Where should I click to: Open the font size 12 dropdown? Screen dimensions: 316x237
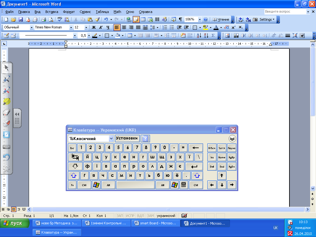pyautogui.click(x=86, y=27)
